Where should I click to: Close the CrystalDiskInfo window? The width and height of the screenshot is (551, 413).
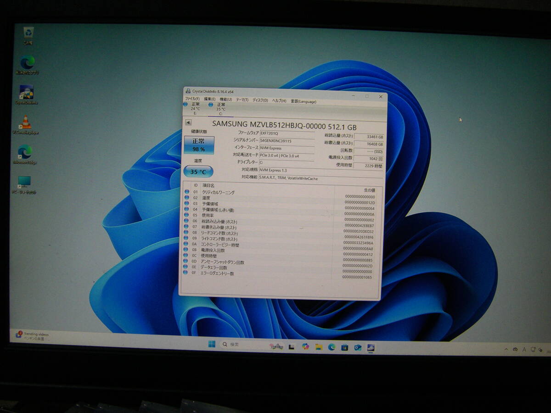381,97
